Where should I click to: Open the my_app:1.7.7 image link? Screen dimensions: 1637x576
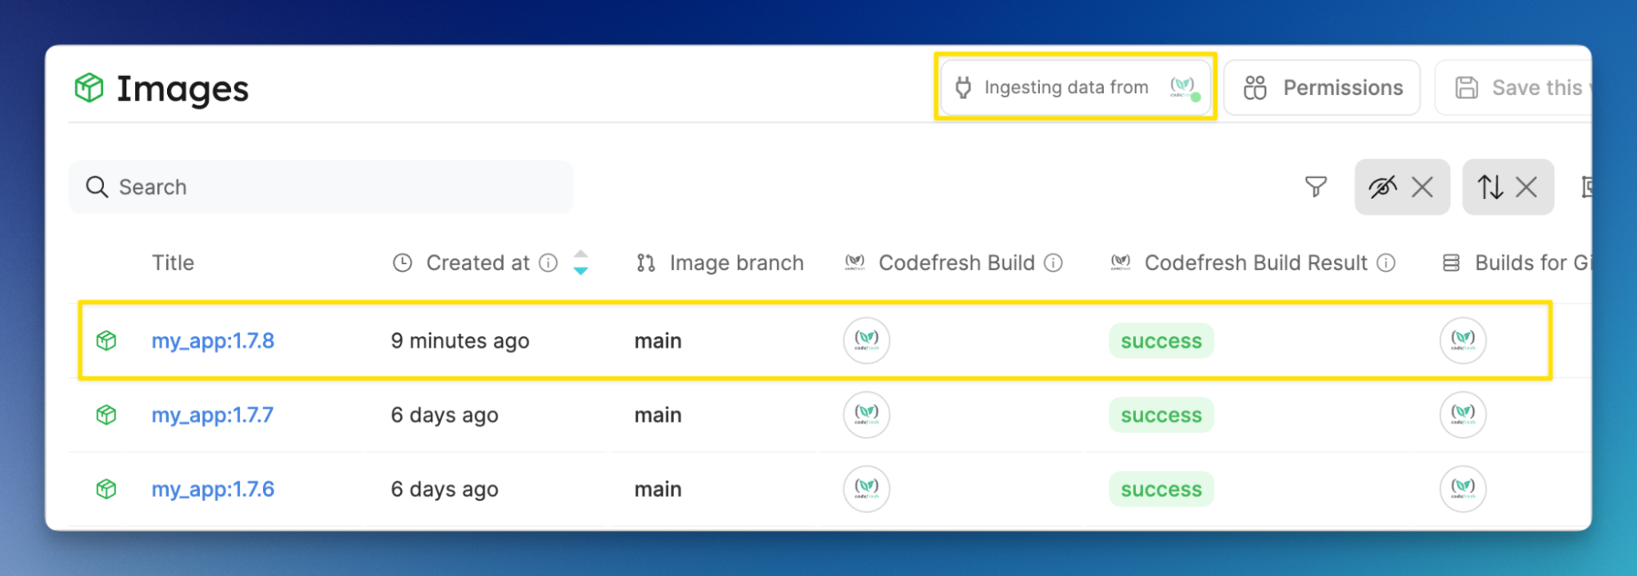point(213,415)
